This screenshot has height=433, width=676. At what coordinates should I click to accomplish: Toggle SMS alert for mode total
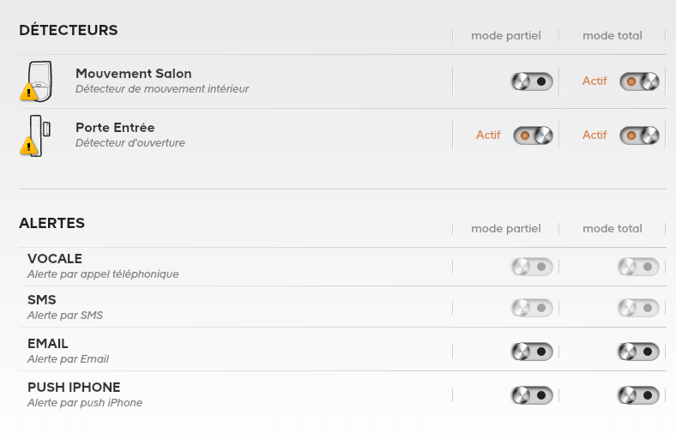[639, 308]
